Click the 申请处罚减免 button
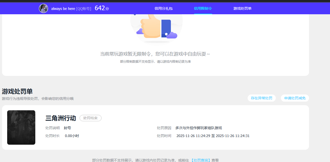Image resolution: width=330 pixels, height=162 pixels. pos(295,98)
